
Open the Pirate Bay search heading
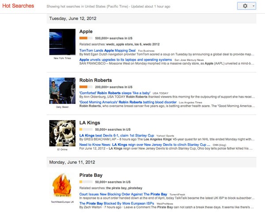tap(91, 175)
